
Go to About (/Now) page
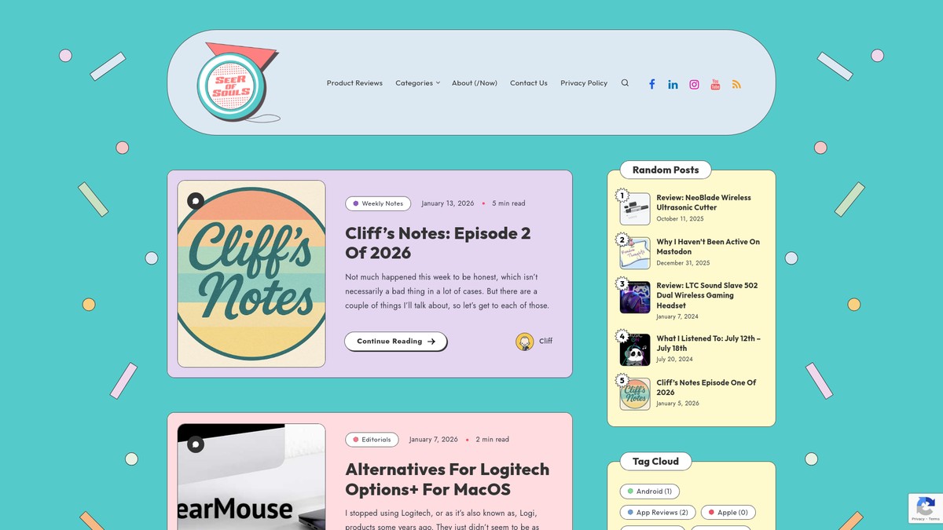pos(475,82)
